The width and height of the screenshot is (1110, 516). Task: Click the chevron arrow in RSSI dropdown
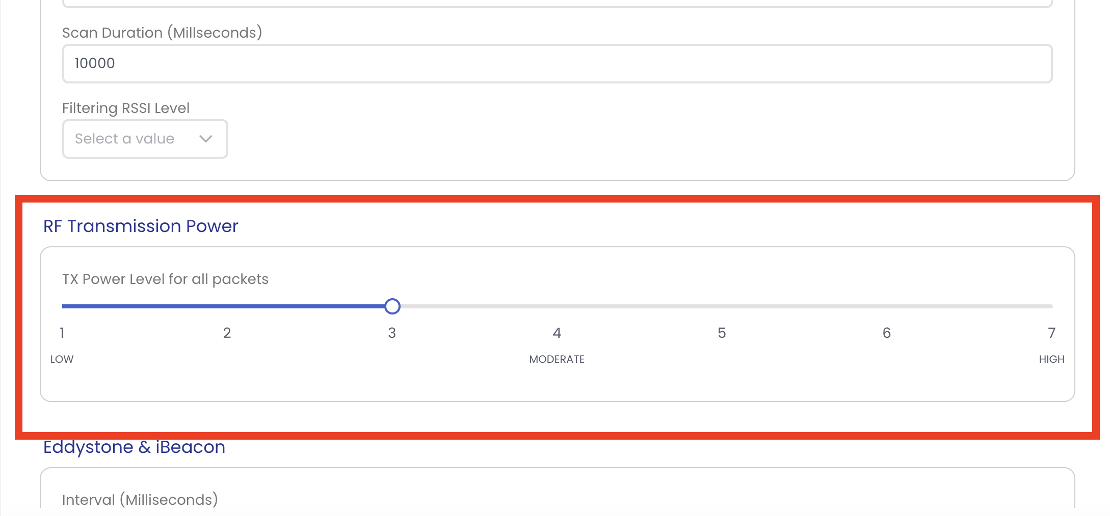pyautogui.click(x=206, y=139)
